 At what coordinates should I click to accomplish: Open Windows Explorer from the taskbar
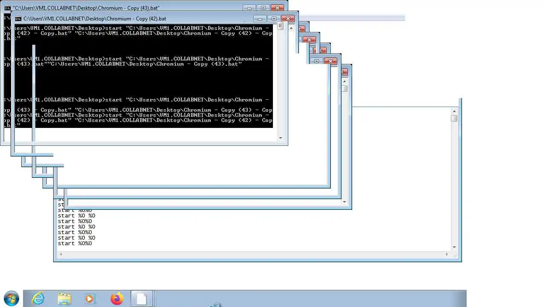[x=64, y=298]
